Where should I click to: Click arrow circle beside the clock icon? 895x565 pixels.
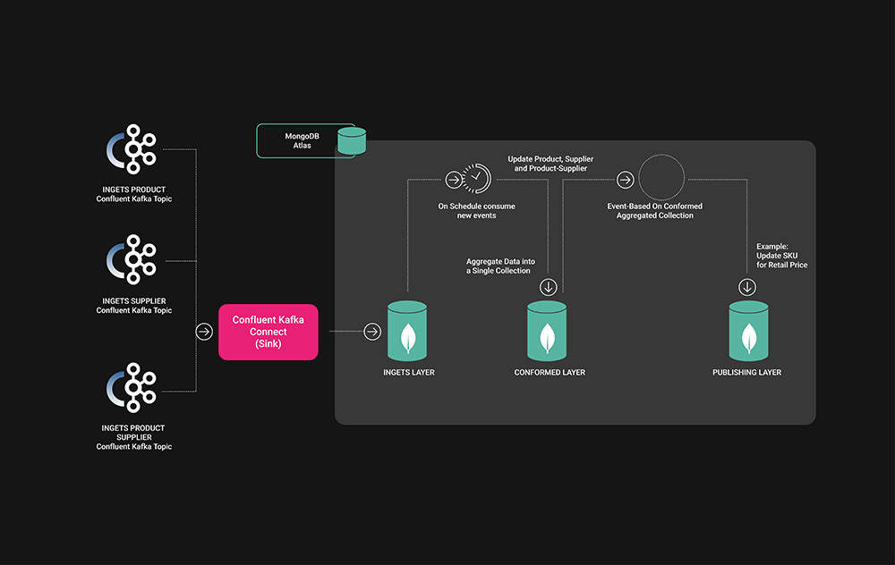(454, 180)
